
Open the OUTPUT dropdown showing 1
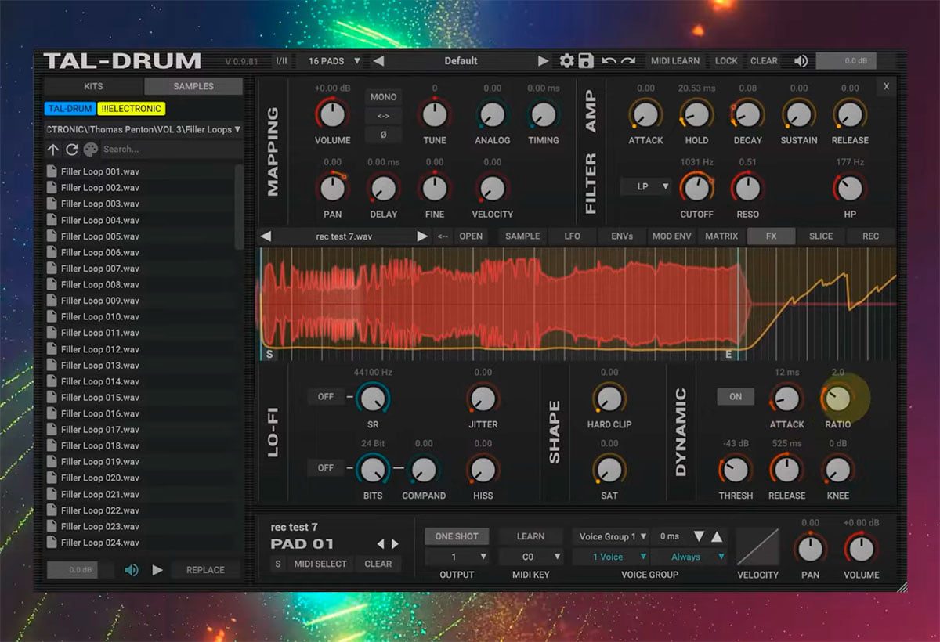[x=458, y=557]
